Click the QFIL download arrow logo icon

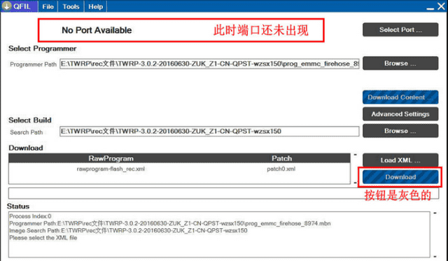6,6
